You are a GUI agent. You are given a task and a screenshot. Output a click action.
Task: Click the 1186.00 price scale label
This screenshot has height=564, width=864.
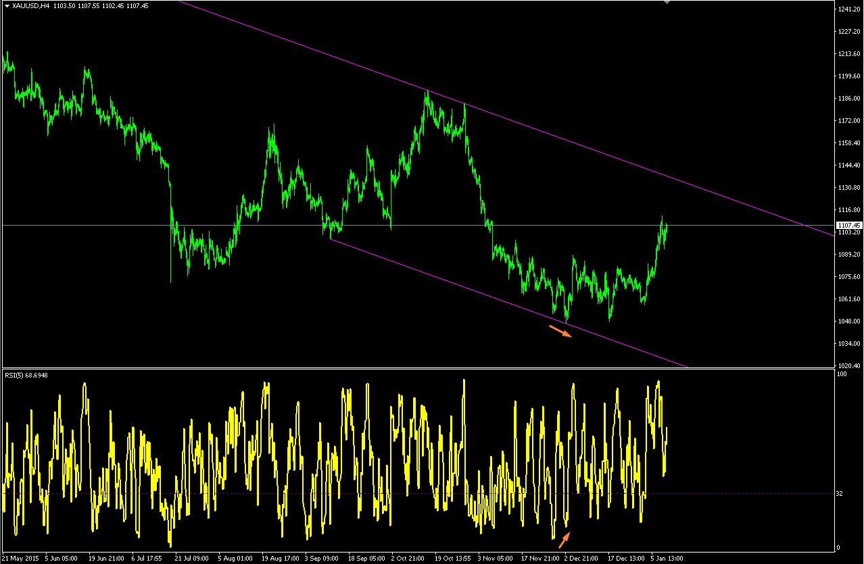[848, 99]
